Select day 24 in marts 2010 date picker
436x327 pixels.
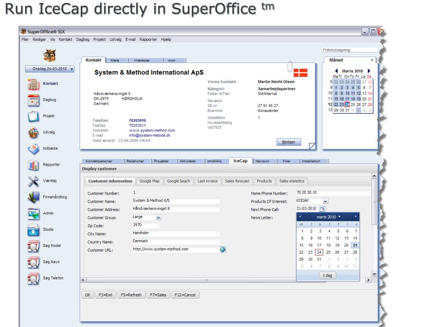point(319,252)
